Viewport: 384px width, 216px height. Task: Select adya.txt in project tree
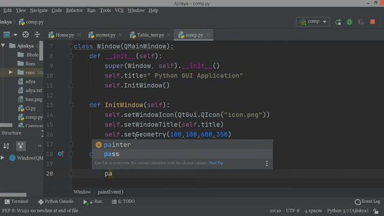(x=30, y=91)
